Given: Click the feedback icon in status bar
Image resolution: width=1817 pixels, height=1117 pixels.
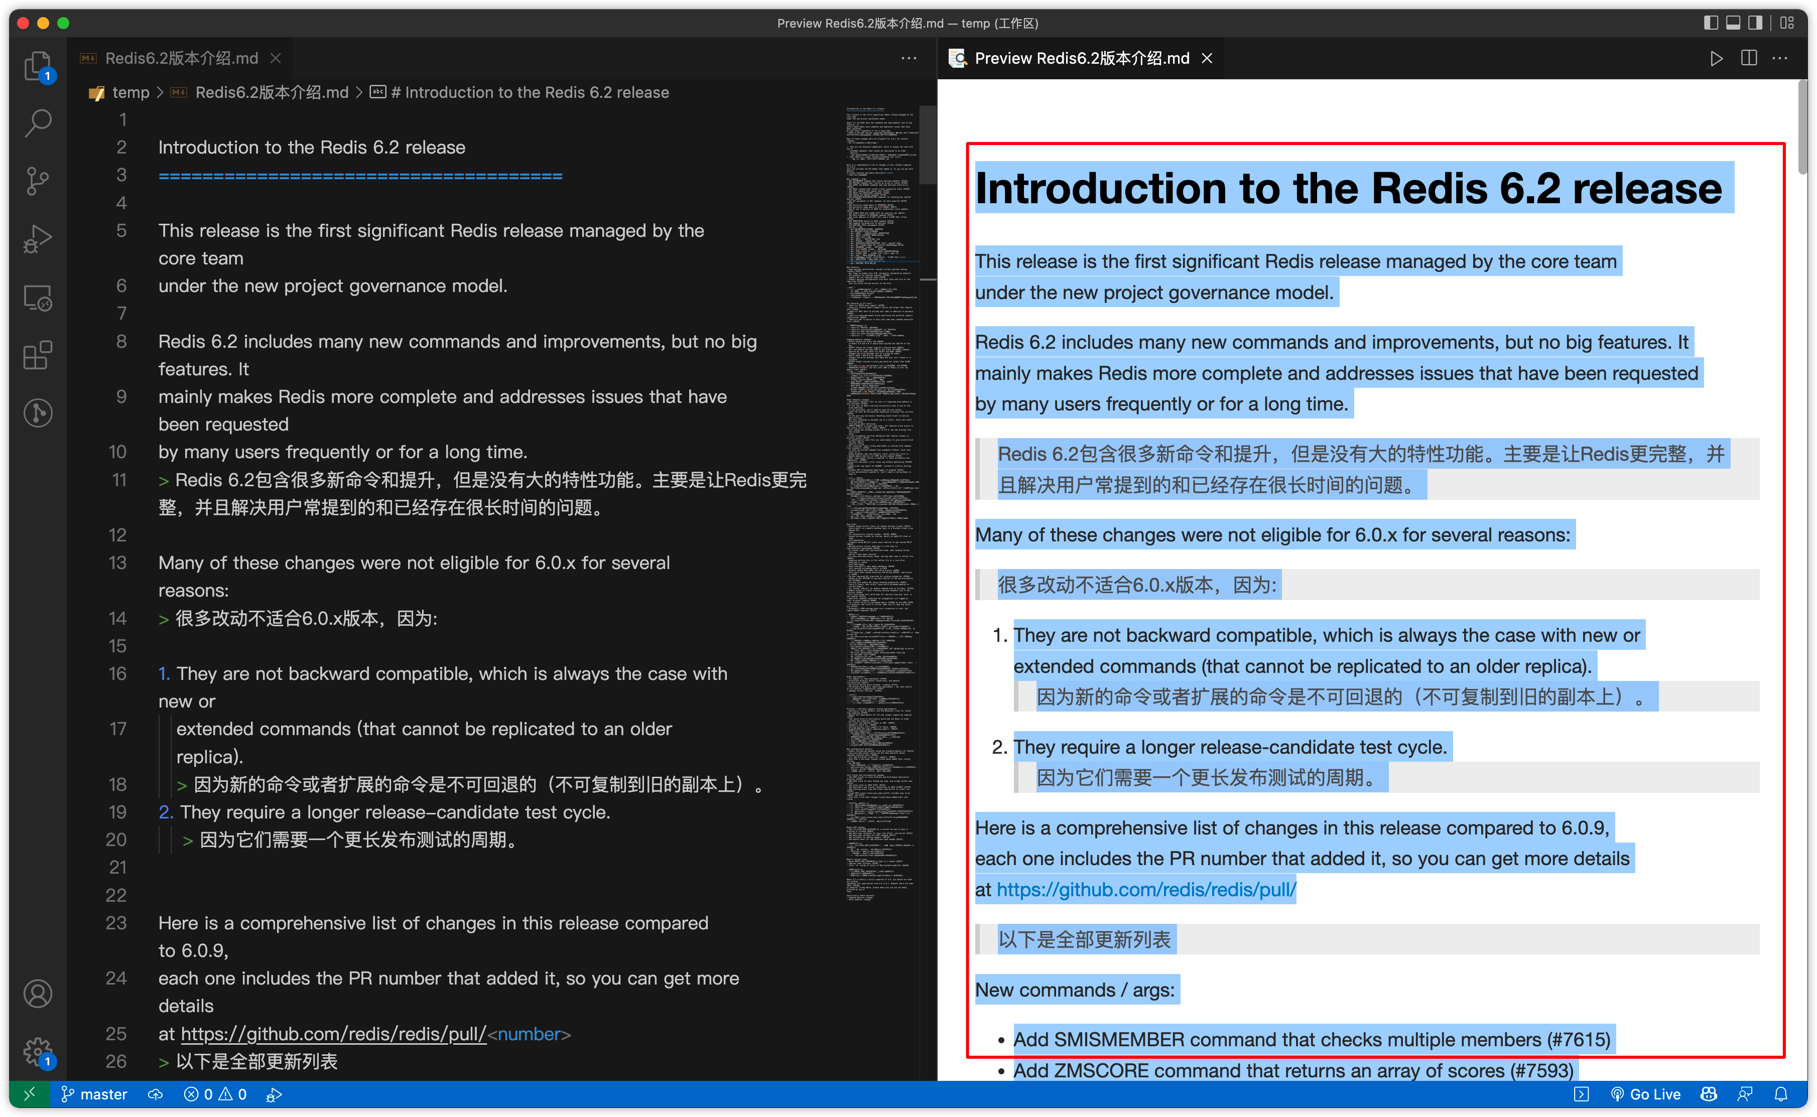Looking at the screenshot, I should [x=1745, y=1094].
